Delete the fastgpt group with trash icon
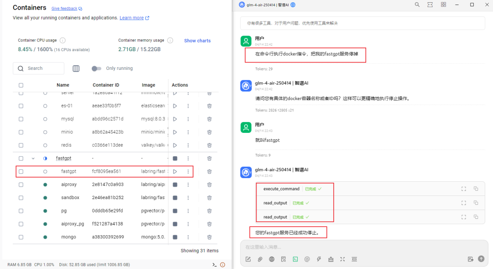The width and height of the screenshot is (493, 269). pyautogui.click(x=210, y=158)
